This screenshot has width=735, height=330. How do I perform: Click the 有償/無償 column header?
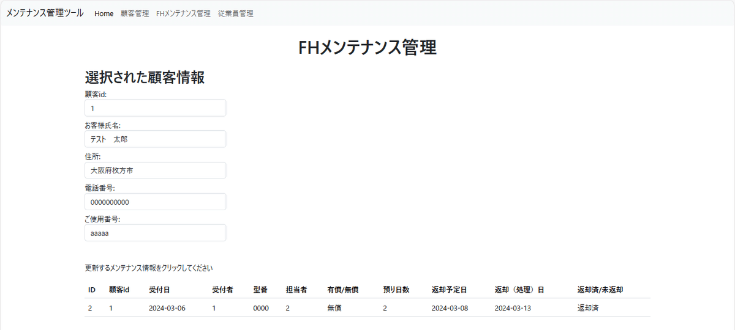pyautogui.click(x=343, y=290)
